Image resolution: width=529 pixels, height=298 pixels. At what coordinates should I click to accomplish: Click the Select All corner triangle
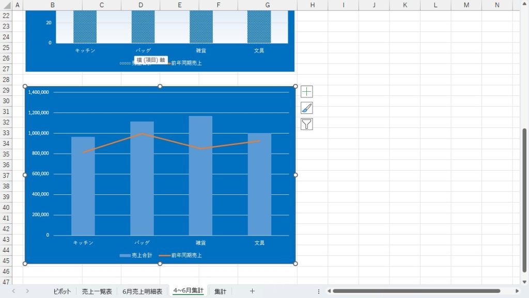(7, 5)
